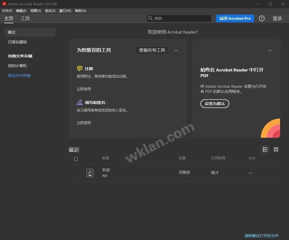The width and height of the screenshot is (289, 240).
Task: Focus the 搜索 input field
Action: [x=179, y=18]
